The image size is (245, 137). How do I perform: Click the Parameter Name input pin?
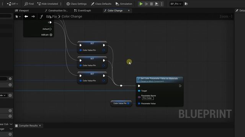click(x=139, y=97)
